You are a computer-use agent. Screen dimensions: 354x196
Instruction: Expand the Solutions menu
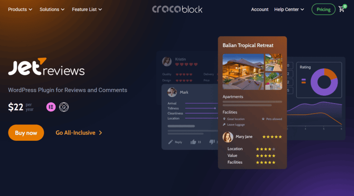[52, 9]
